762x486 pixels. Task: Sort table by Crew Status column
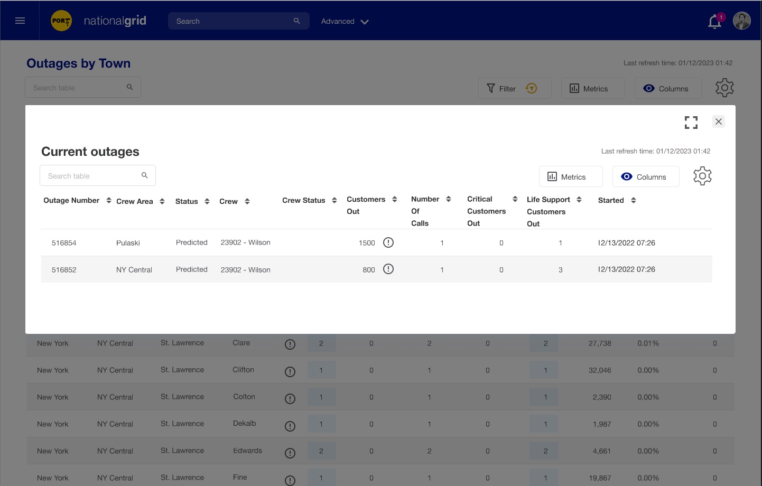(334, 200)
